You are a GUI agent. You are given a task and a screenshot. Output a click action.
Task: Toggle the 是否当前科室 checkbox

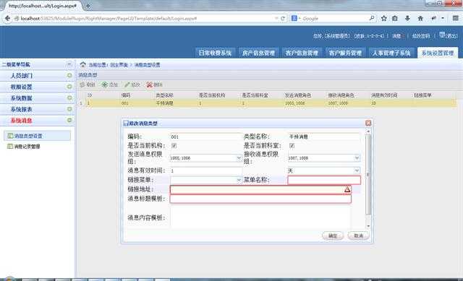(x=292, y=146)
